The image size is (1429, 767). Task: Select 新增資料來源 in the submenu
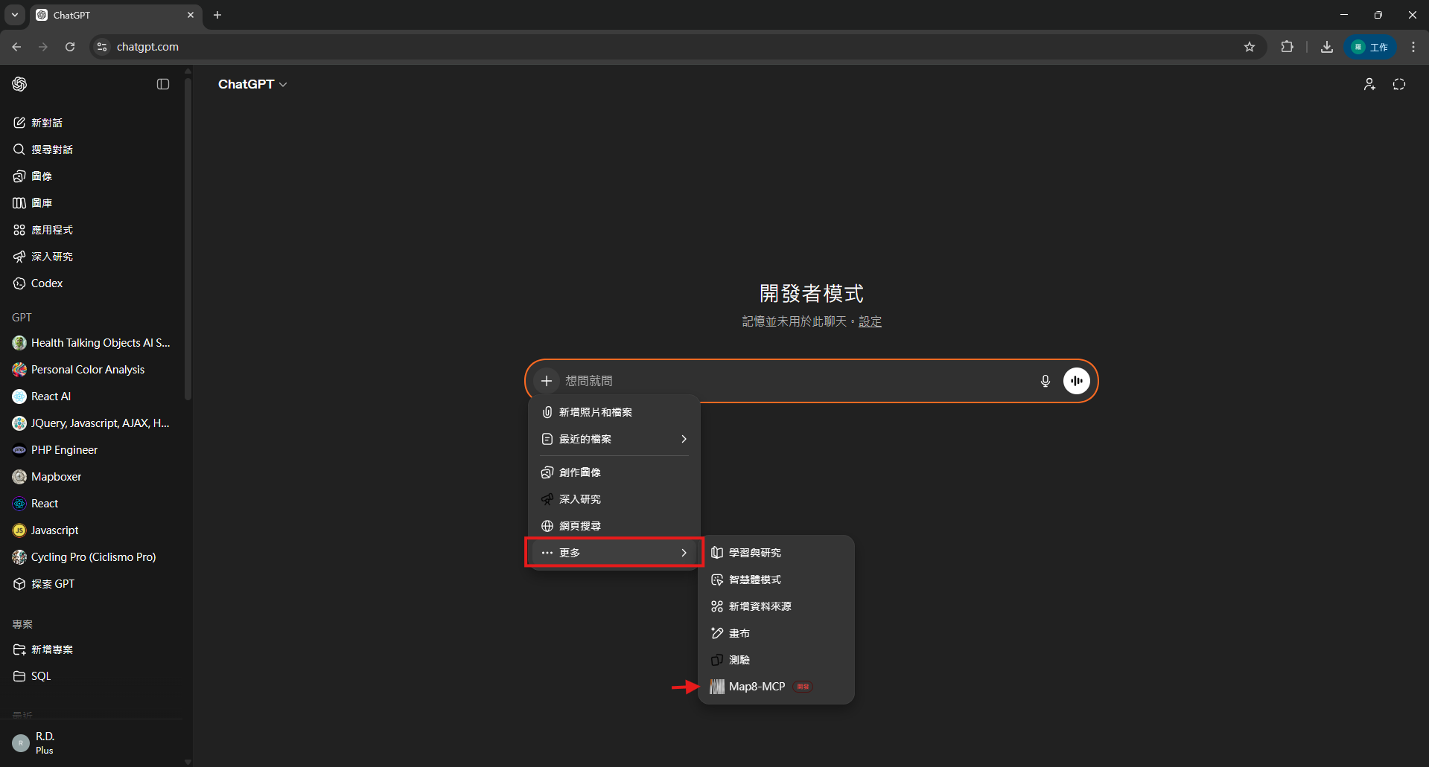click(776, 606)
